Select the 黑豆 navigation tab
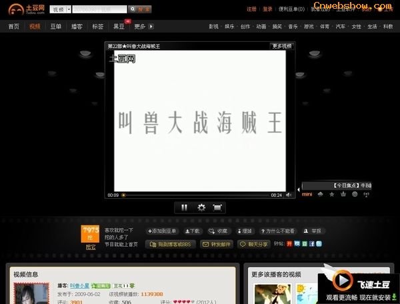Image resolution: width=400 pixels, height=304 pixels. [119, 26]
